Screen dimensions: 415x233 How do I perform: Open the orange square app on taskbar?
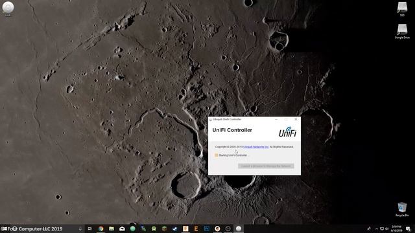[185, 228]
